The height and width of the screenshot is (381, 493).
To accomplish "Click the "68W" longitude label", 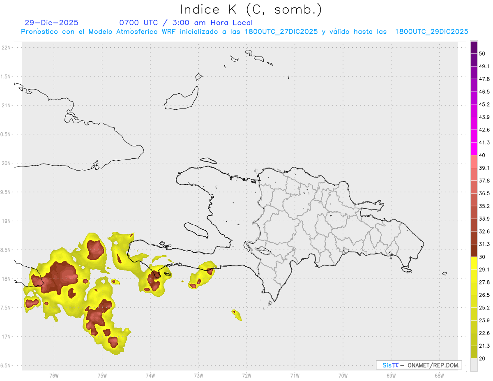I will (439, 376).
